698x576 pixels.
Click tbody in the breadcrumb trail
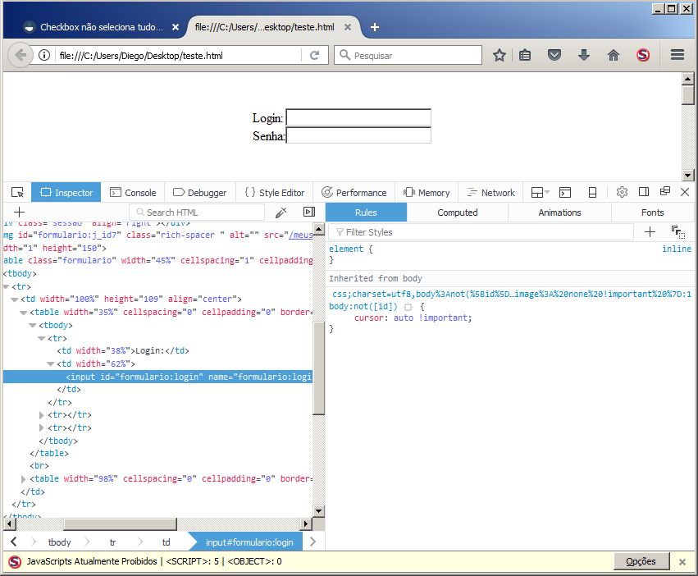point(59,542)
